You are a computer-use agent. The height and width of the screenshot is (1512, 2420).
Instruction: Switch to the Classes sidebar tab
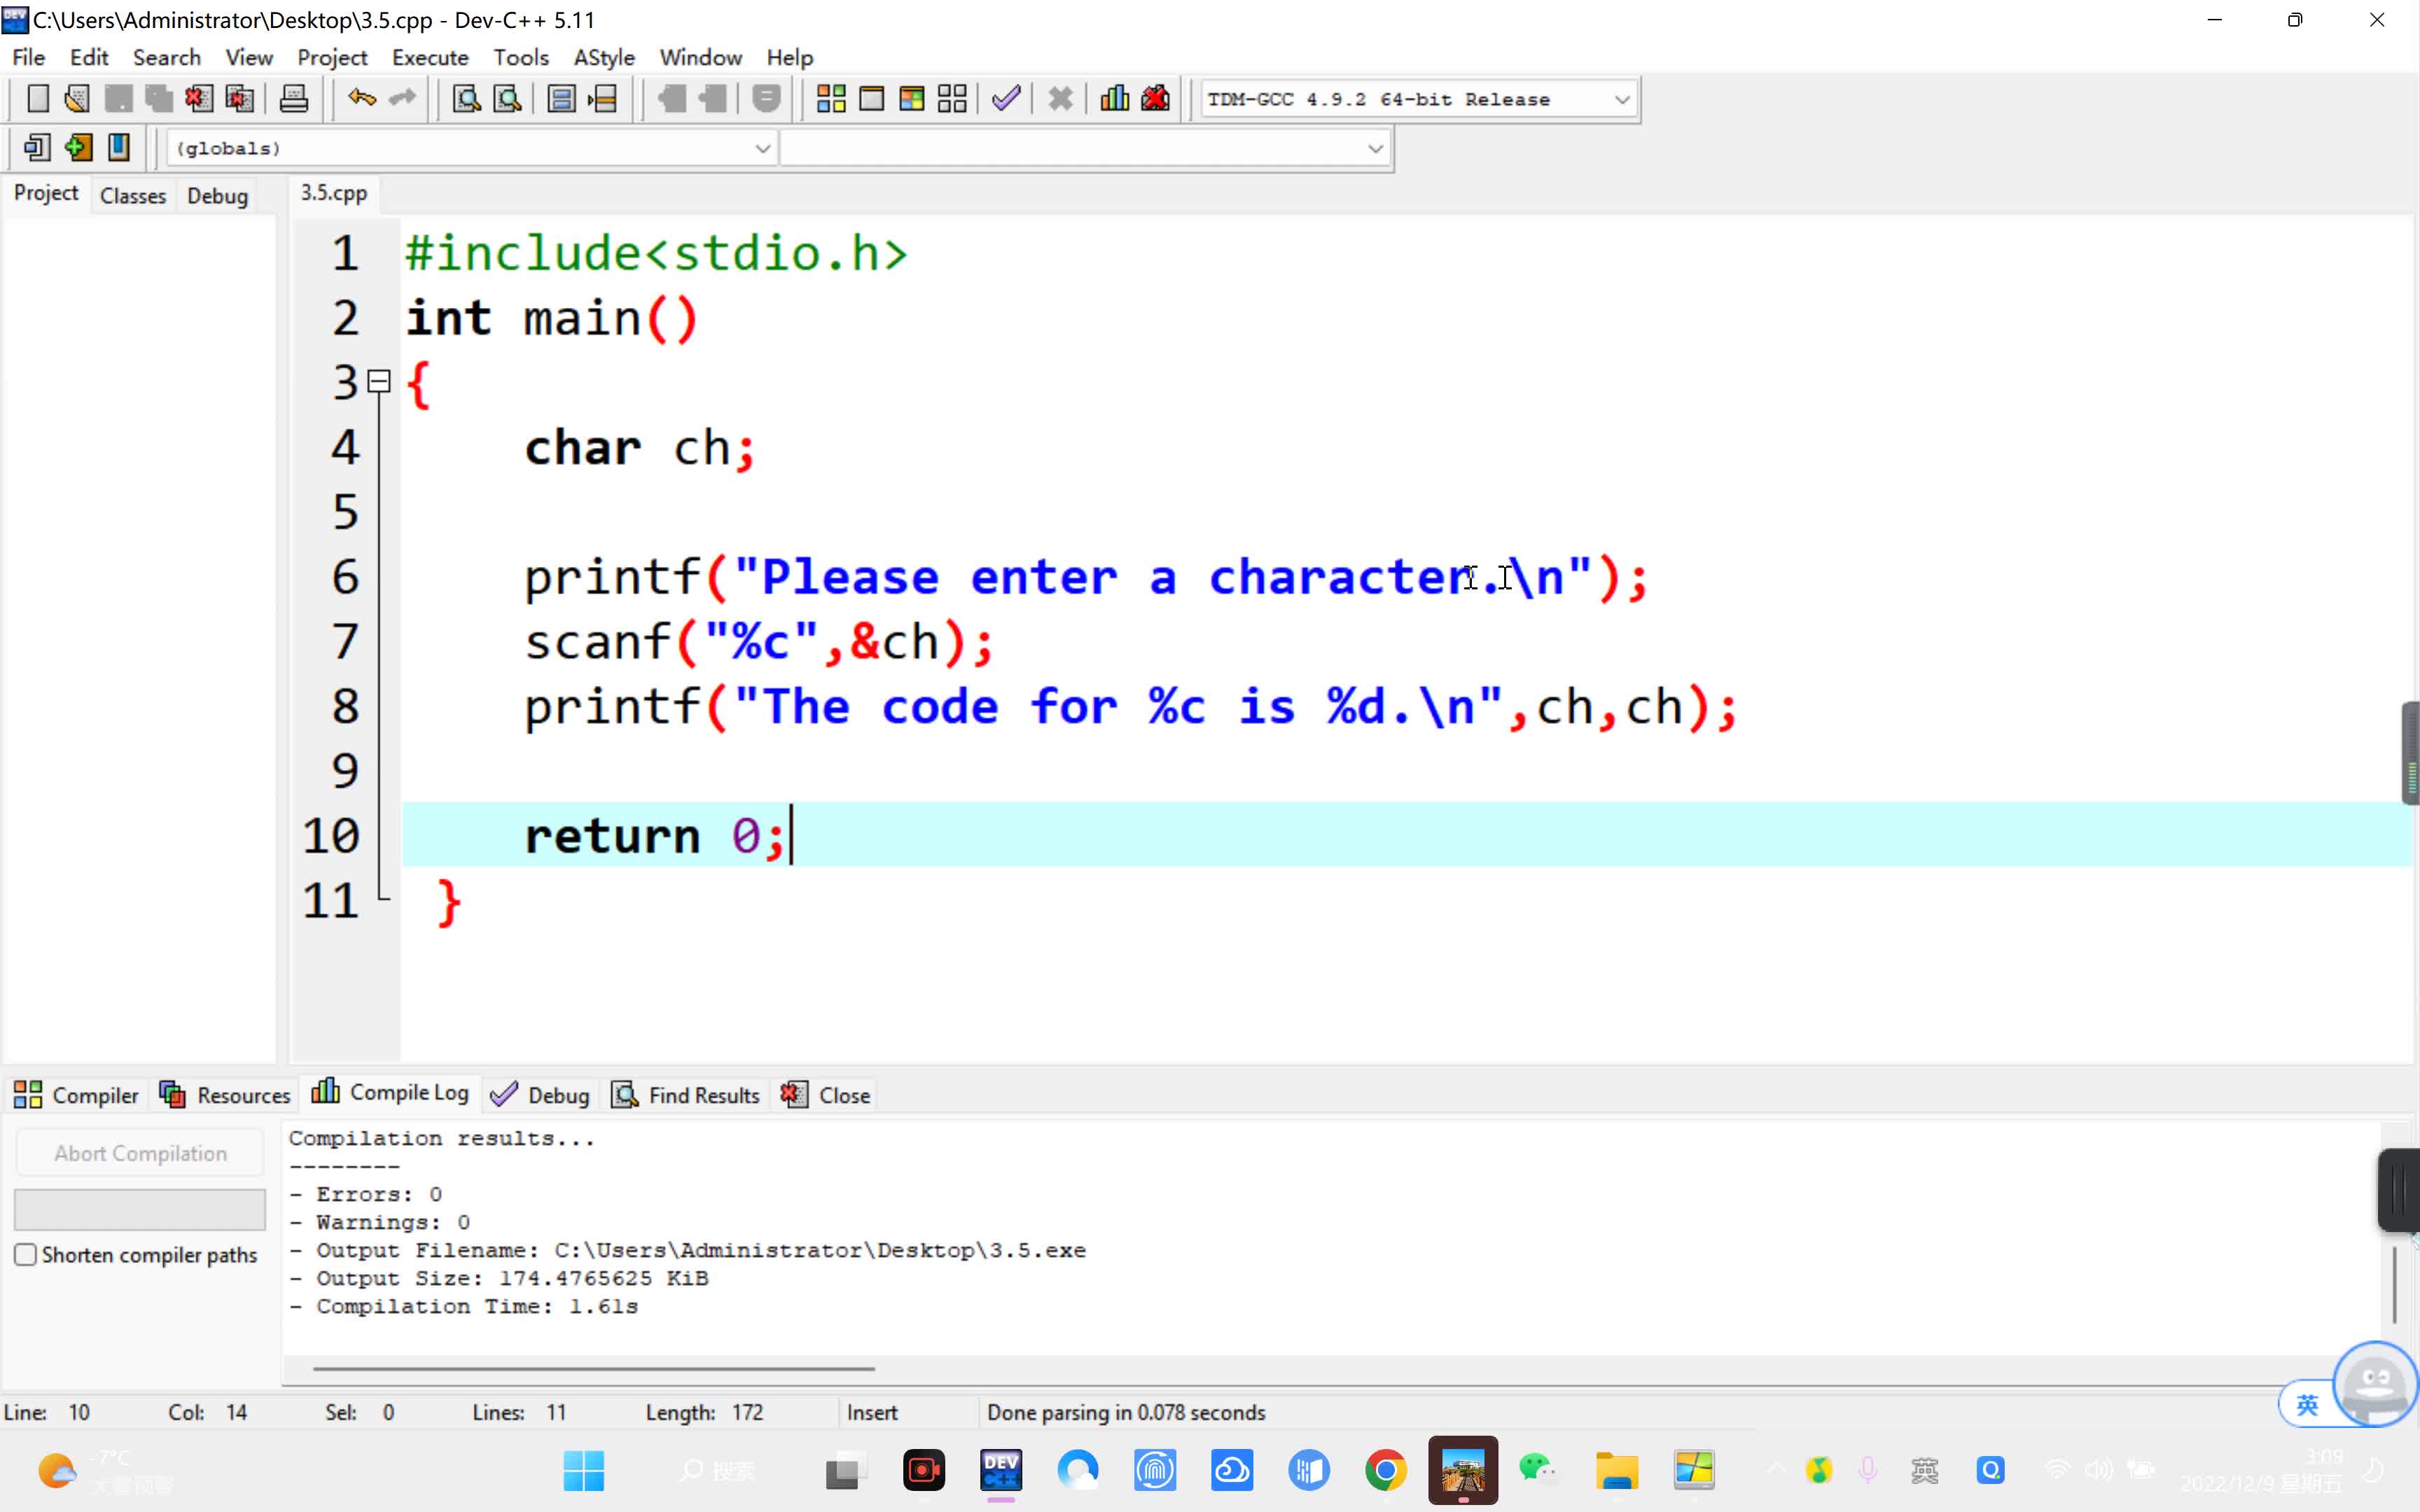point(132,195)
